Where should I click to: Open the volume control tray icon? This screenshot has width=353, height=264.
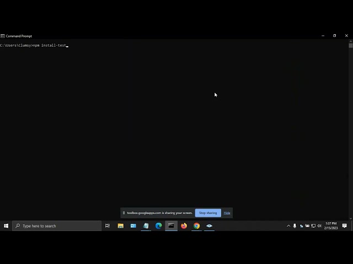[x=319, y=226]
